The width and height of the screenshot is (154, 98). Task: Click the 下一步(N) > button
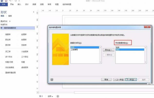(131, 79)
